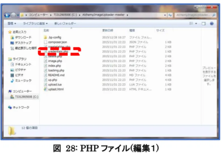Click the up.php file icon

[46, 80]
